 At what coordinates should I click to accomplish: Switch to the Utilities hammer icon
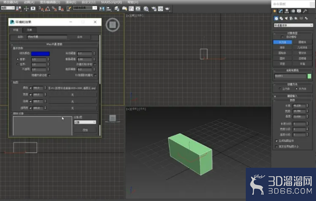305,11
